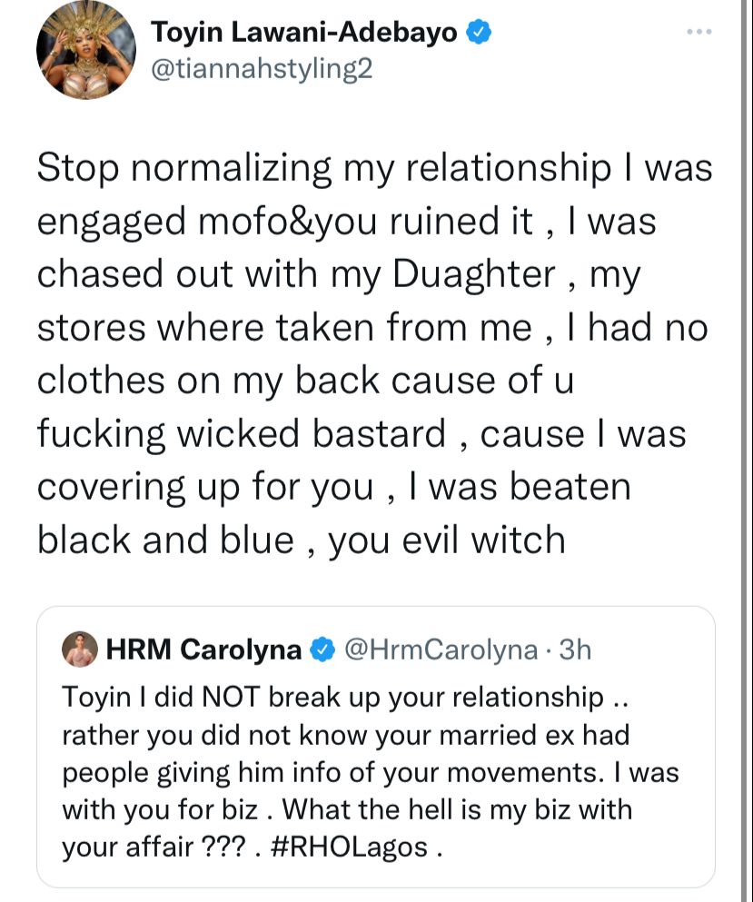Open the #RHOLagos hashtag
This screenshot has width=753, height=902.
[x=349, y=847]
